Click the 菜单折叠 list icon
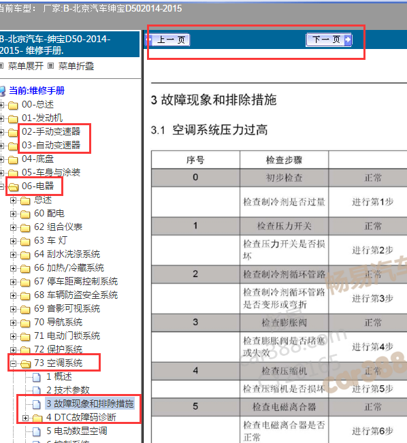 [50, 66]
